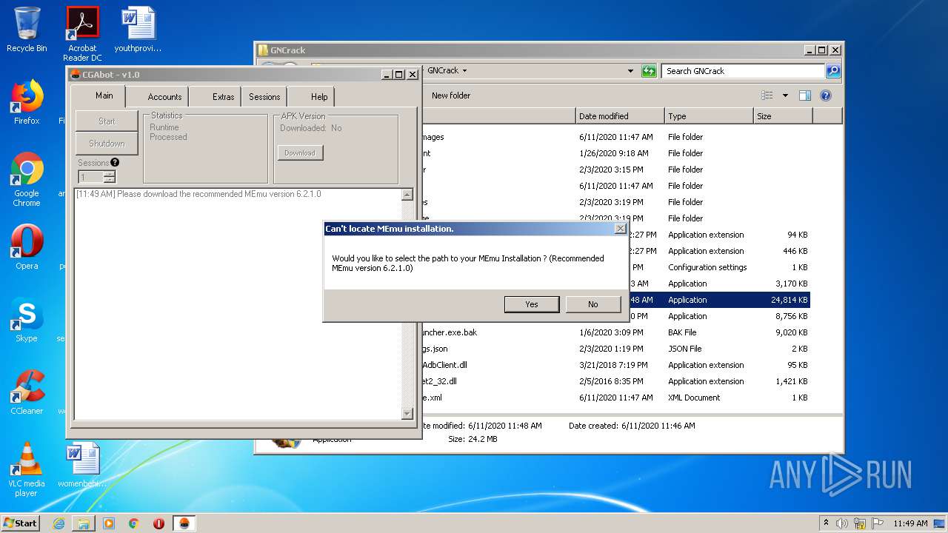Click the Search GNCrack input field

pos(743,71)
